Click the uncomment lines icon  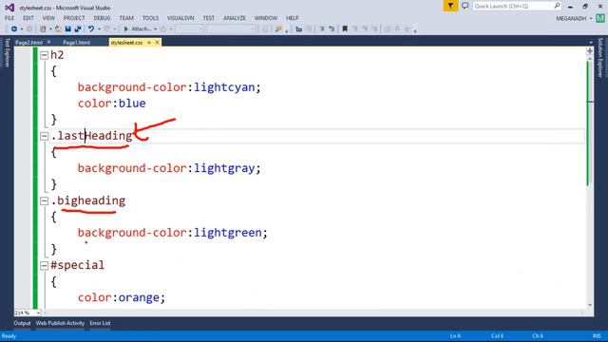(x=332, y=29)
